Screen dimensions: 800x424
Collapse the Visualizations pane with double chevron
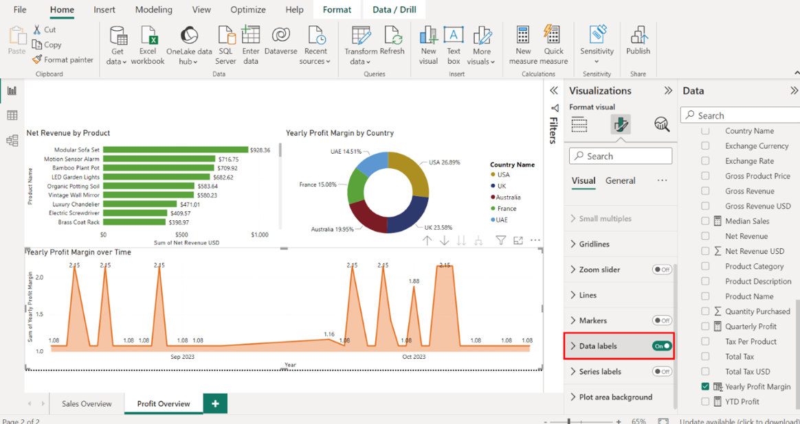coord(667,91)
